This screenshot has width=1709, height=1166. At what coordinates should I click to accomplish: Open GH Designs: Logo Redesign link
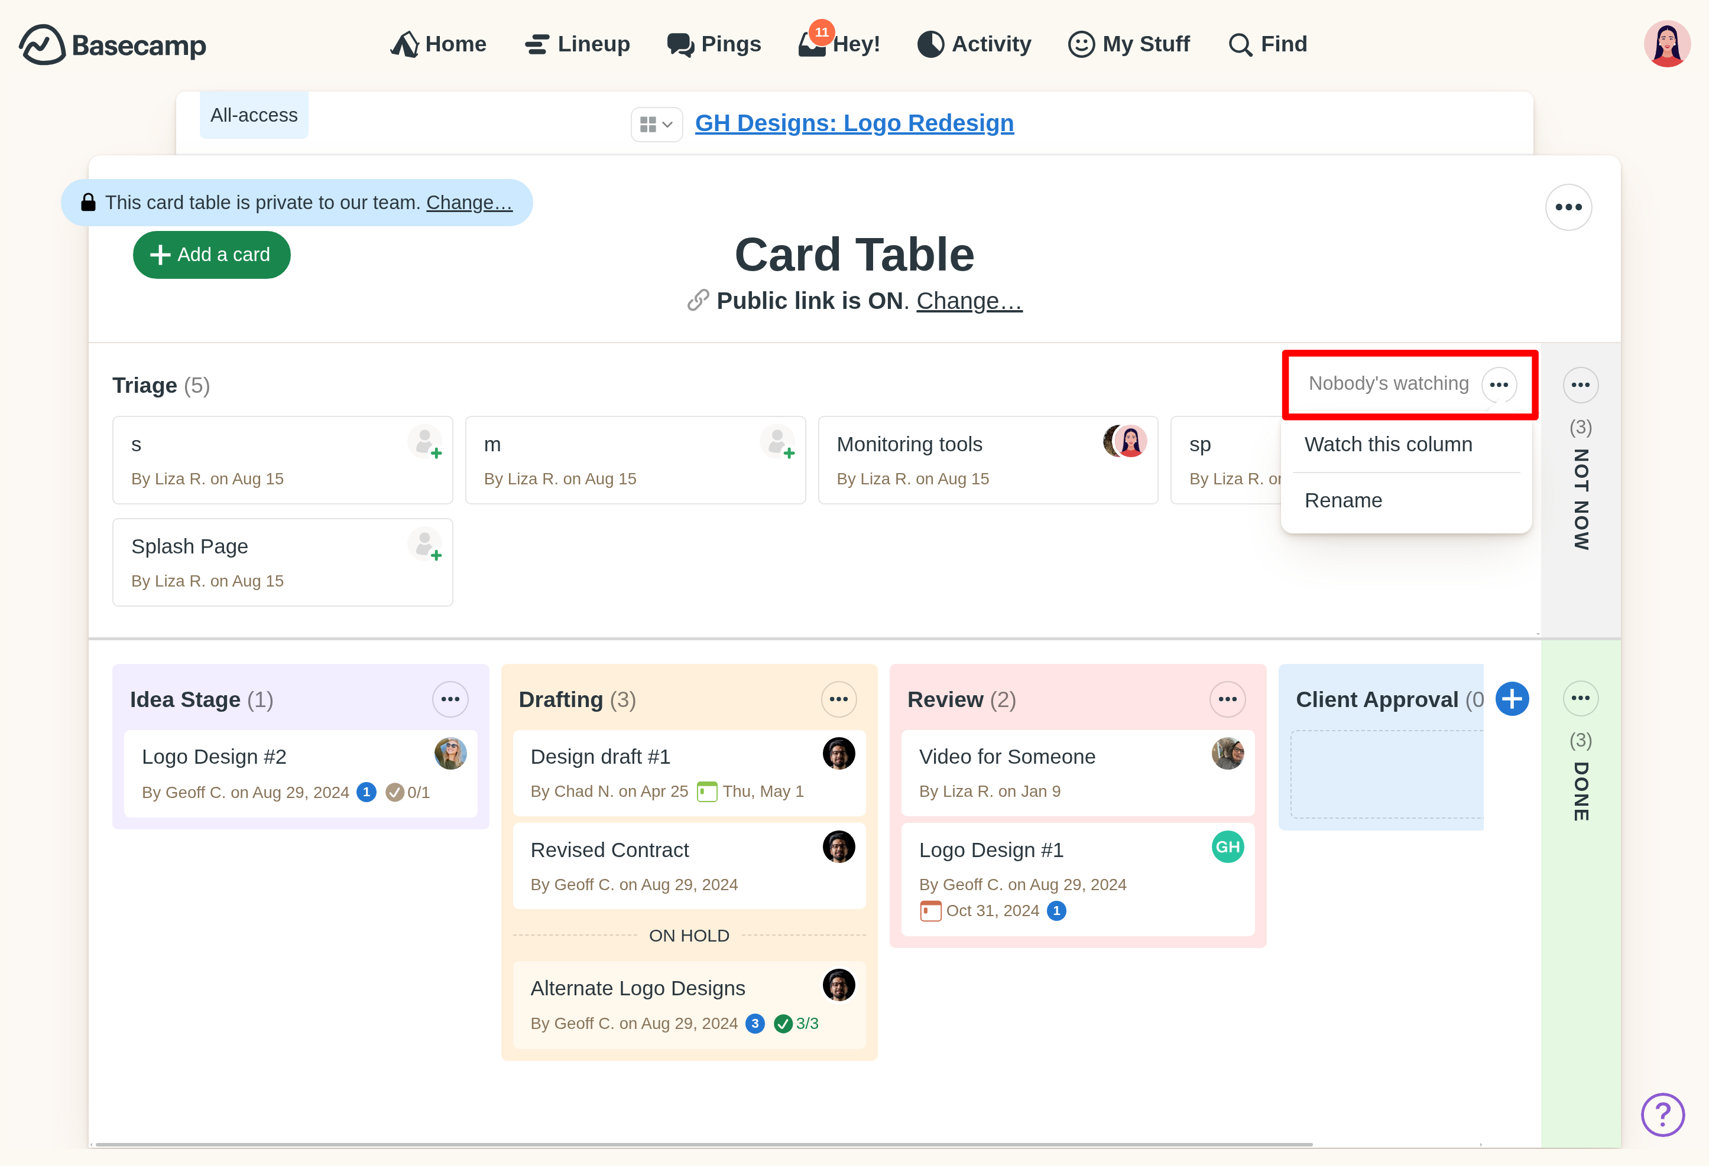click(x=854, y=123)
